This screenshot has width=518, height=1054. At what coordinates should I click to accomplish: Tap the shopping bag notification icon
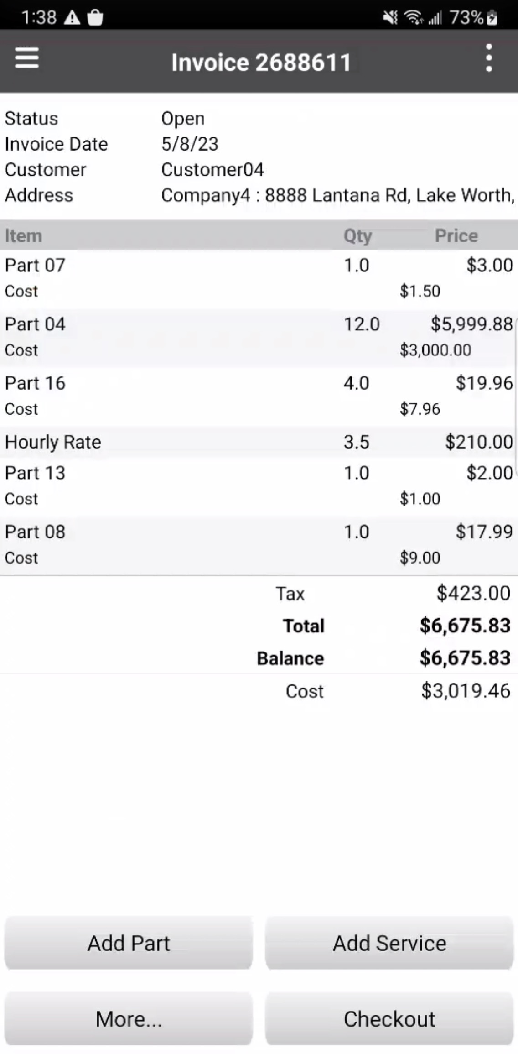click(95, 18)
